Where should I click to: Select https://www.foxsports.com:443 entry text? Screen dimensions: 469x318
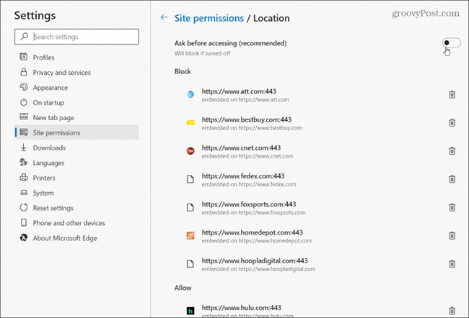pyautogui.click(x=249, y=204)
